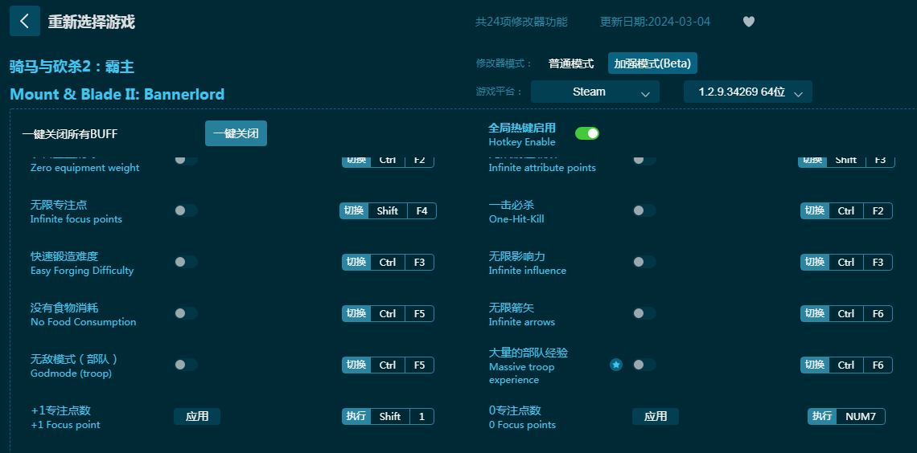Edit Shift modifier key for Infinite focus points

pyautogui.click(x=388, y=210)
